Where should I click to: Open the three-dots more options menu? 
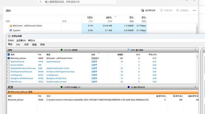pos(194,10)
